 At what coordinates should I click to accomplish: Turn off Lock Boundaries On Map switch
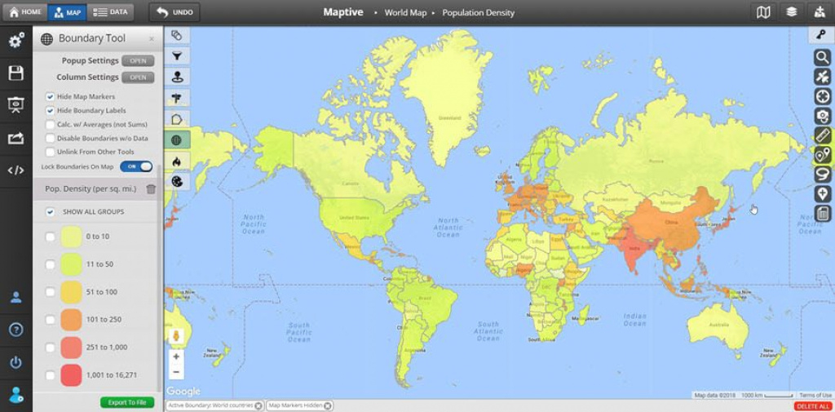pyautogui.click(x=136, y=166)
